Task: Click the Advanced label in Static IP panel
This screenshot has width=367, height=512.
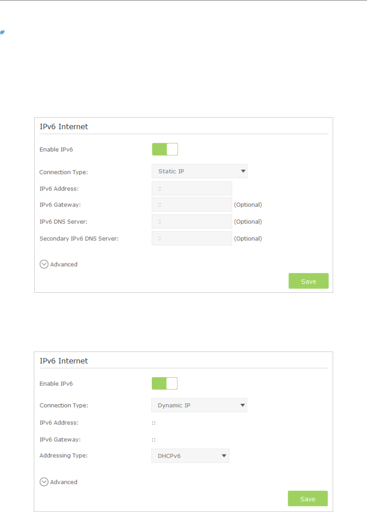Action: [63, 264]
